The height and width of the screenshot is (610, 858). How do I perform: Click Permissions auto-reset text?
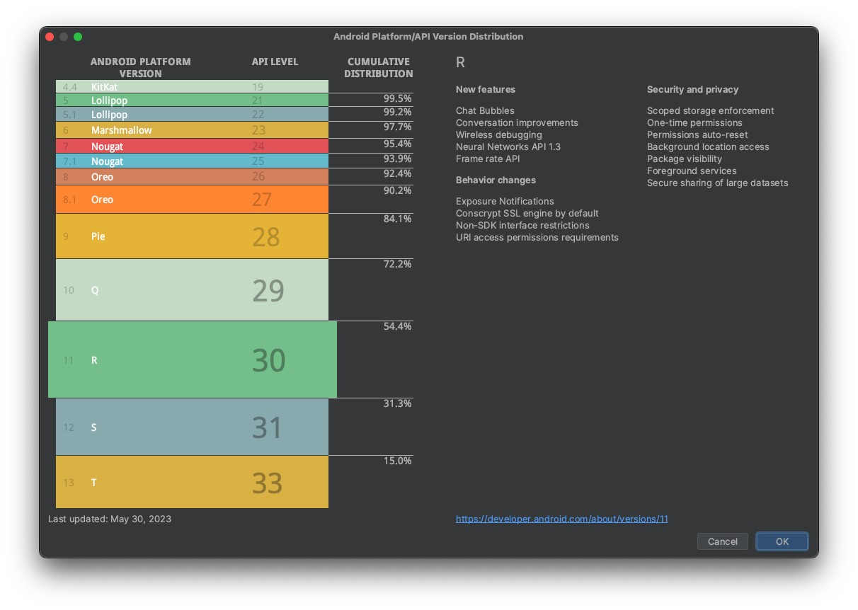click(697, 134)
